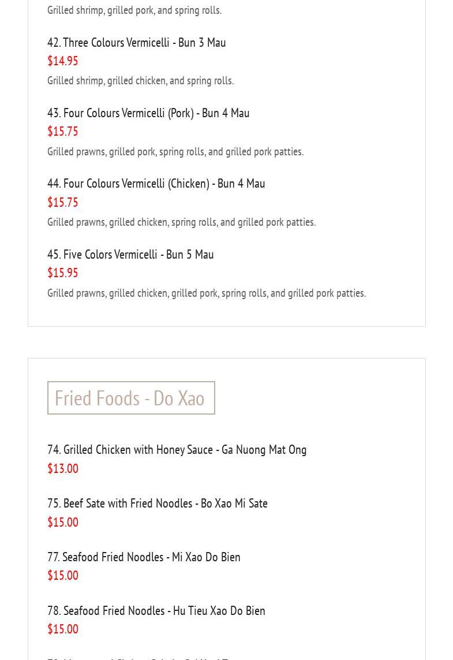Image resolution: width=453 pixels, height=660 pixels.
Task: Click the 42. Three Colours Vermicelli item title
Action: (136, 42)
